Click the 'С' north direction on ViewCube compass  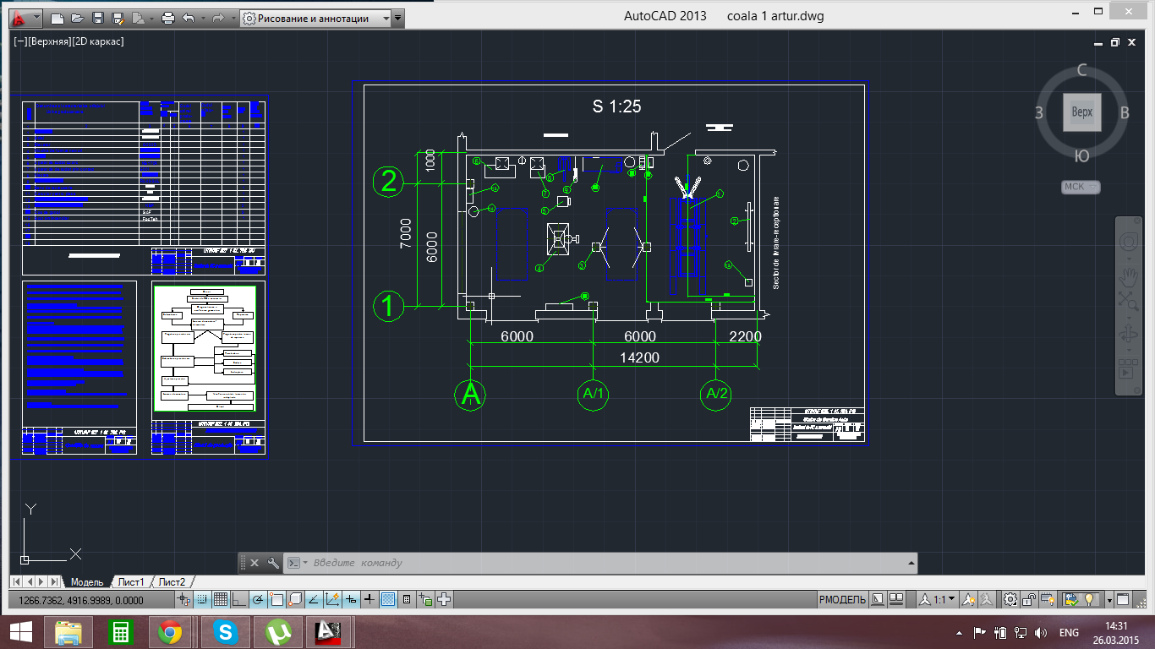point(1081,70)
